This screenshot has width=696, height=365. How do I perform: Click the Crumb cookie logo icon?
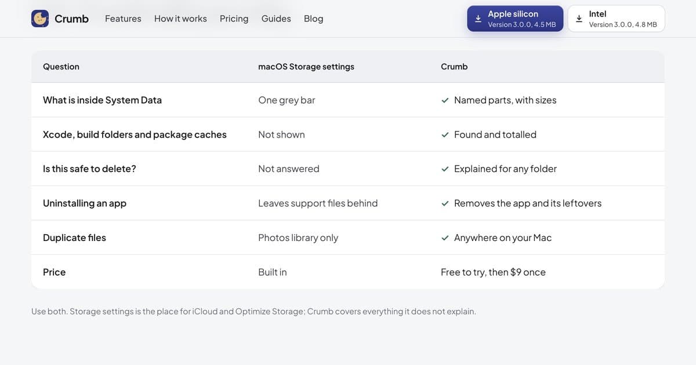pos(40,19)
